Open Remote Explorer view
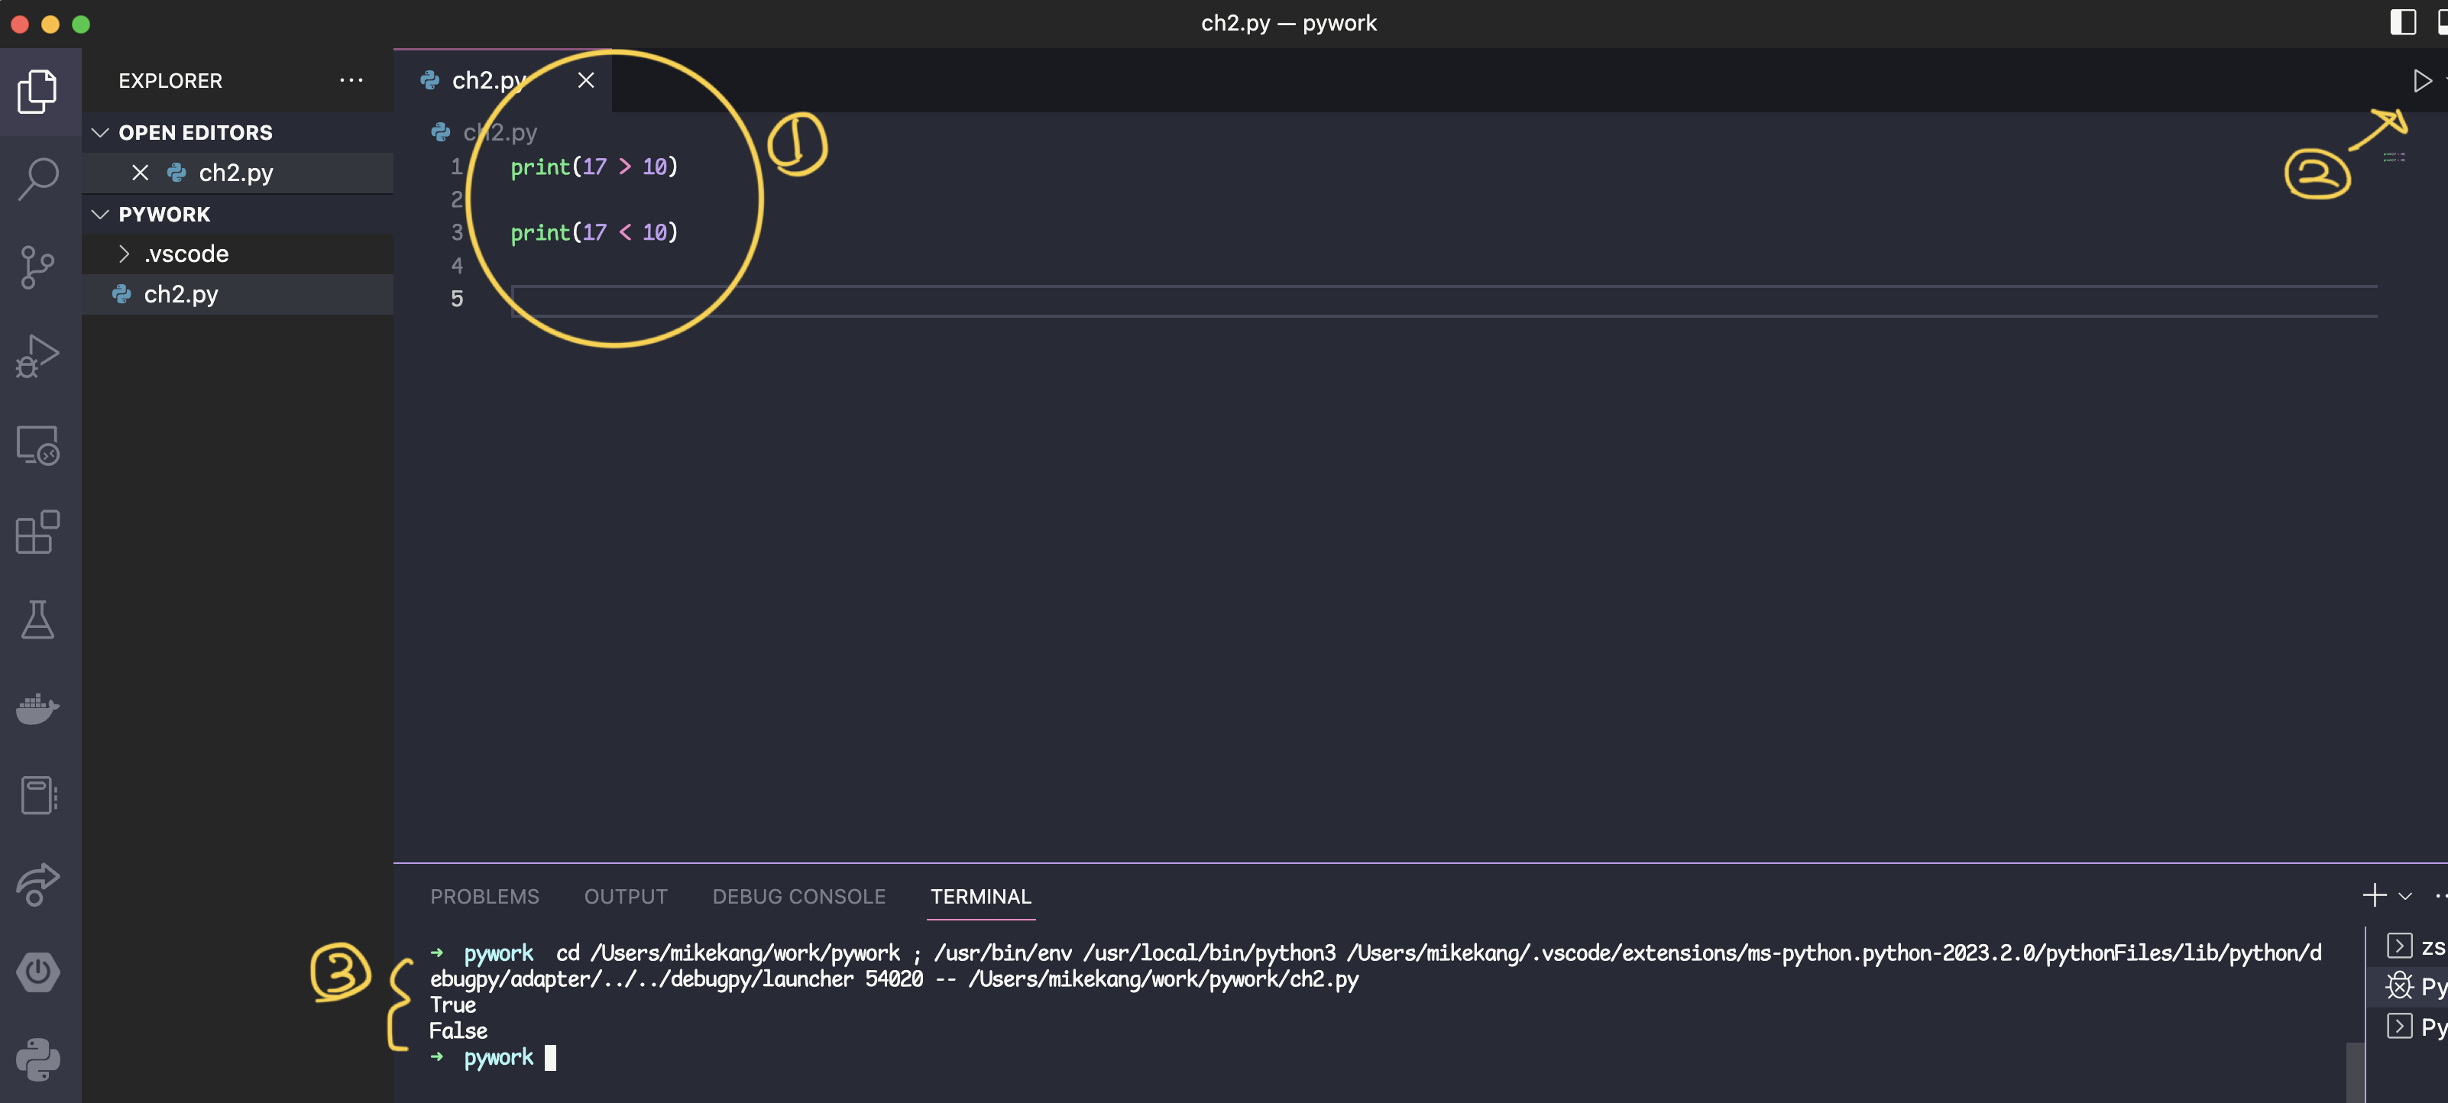2448x1103 pixels. [38, 445]
